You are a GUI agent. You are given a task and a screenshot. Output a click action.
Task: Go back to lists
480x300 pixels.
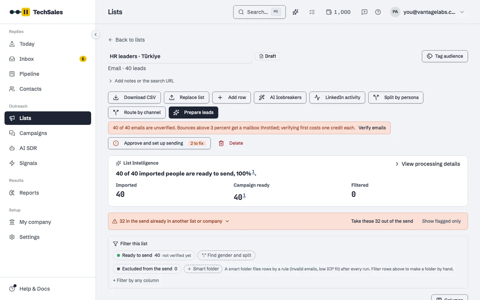coord(126,40)
